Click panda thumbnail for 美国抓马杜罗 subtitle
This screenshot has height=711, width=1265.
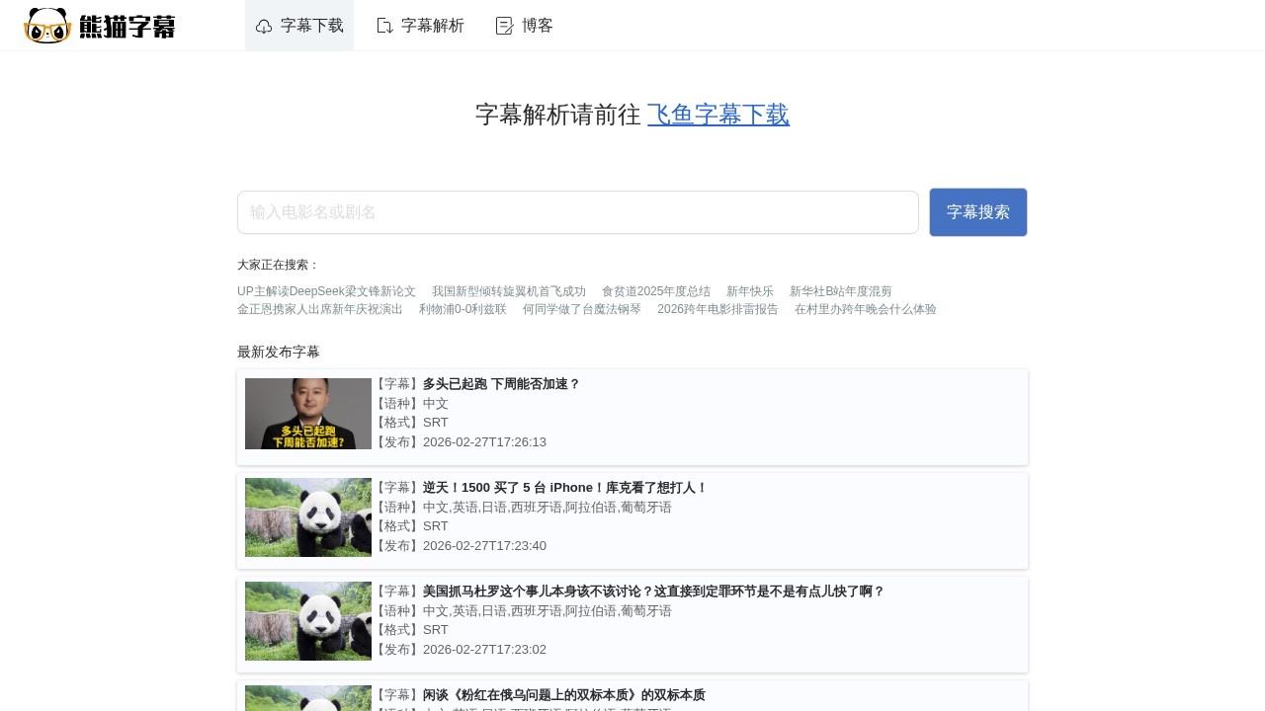pos(308,621)
